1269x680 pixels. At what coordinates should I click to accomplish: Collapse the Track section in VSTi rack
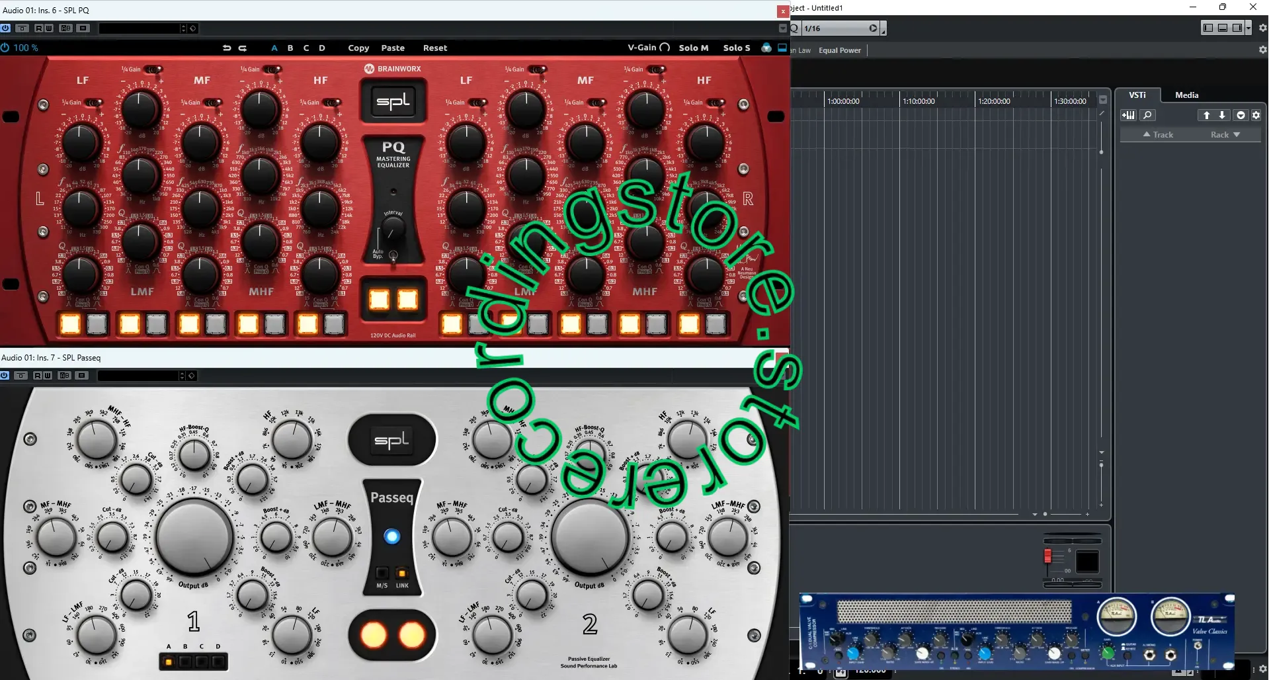(1158, 135)
